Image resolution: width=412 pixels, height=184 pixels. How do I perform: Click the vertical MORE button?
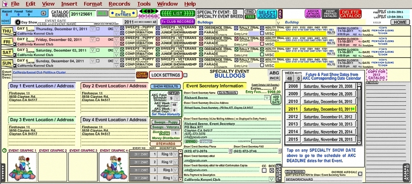(279, 173)
